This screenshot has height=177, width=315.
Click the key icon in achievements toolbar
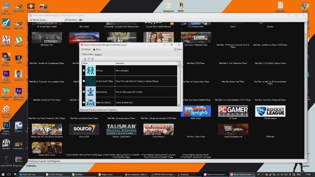click(89, 59)
